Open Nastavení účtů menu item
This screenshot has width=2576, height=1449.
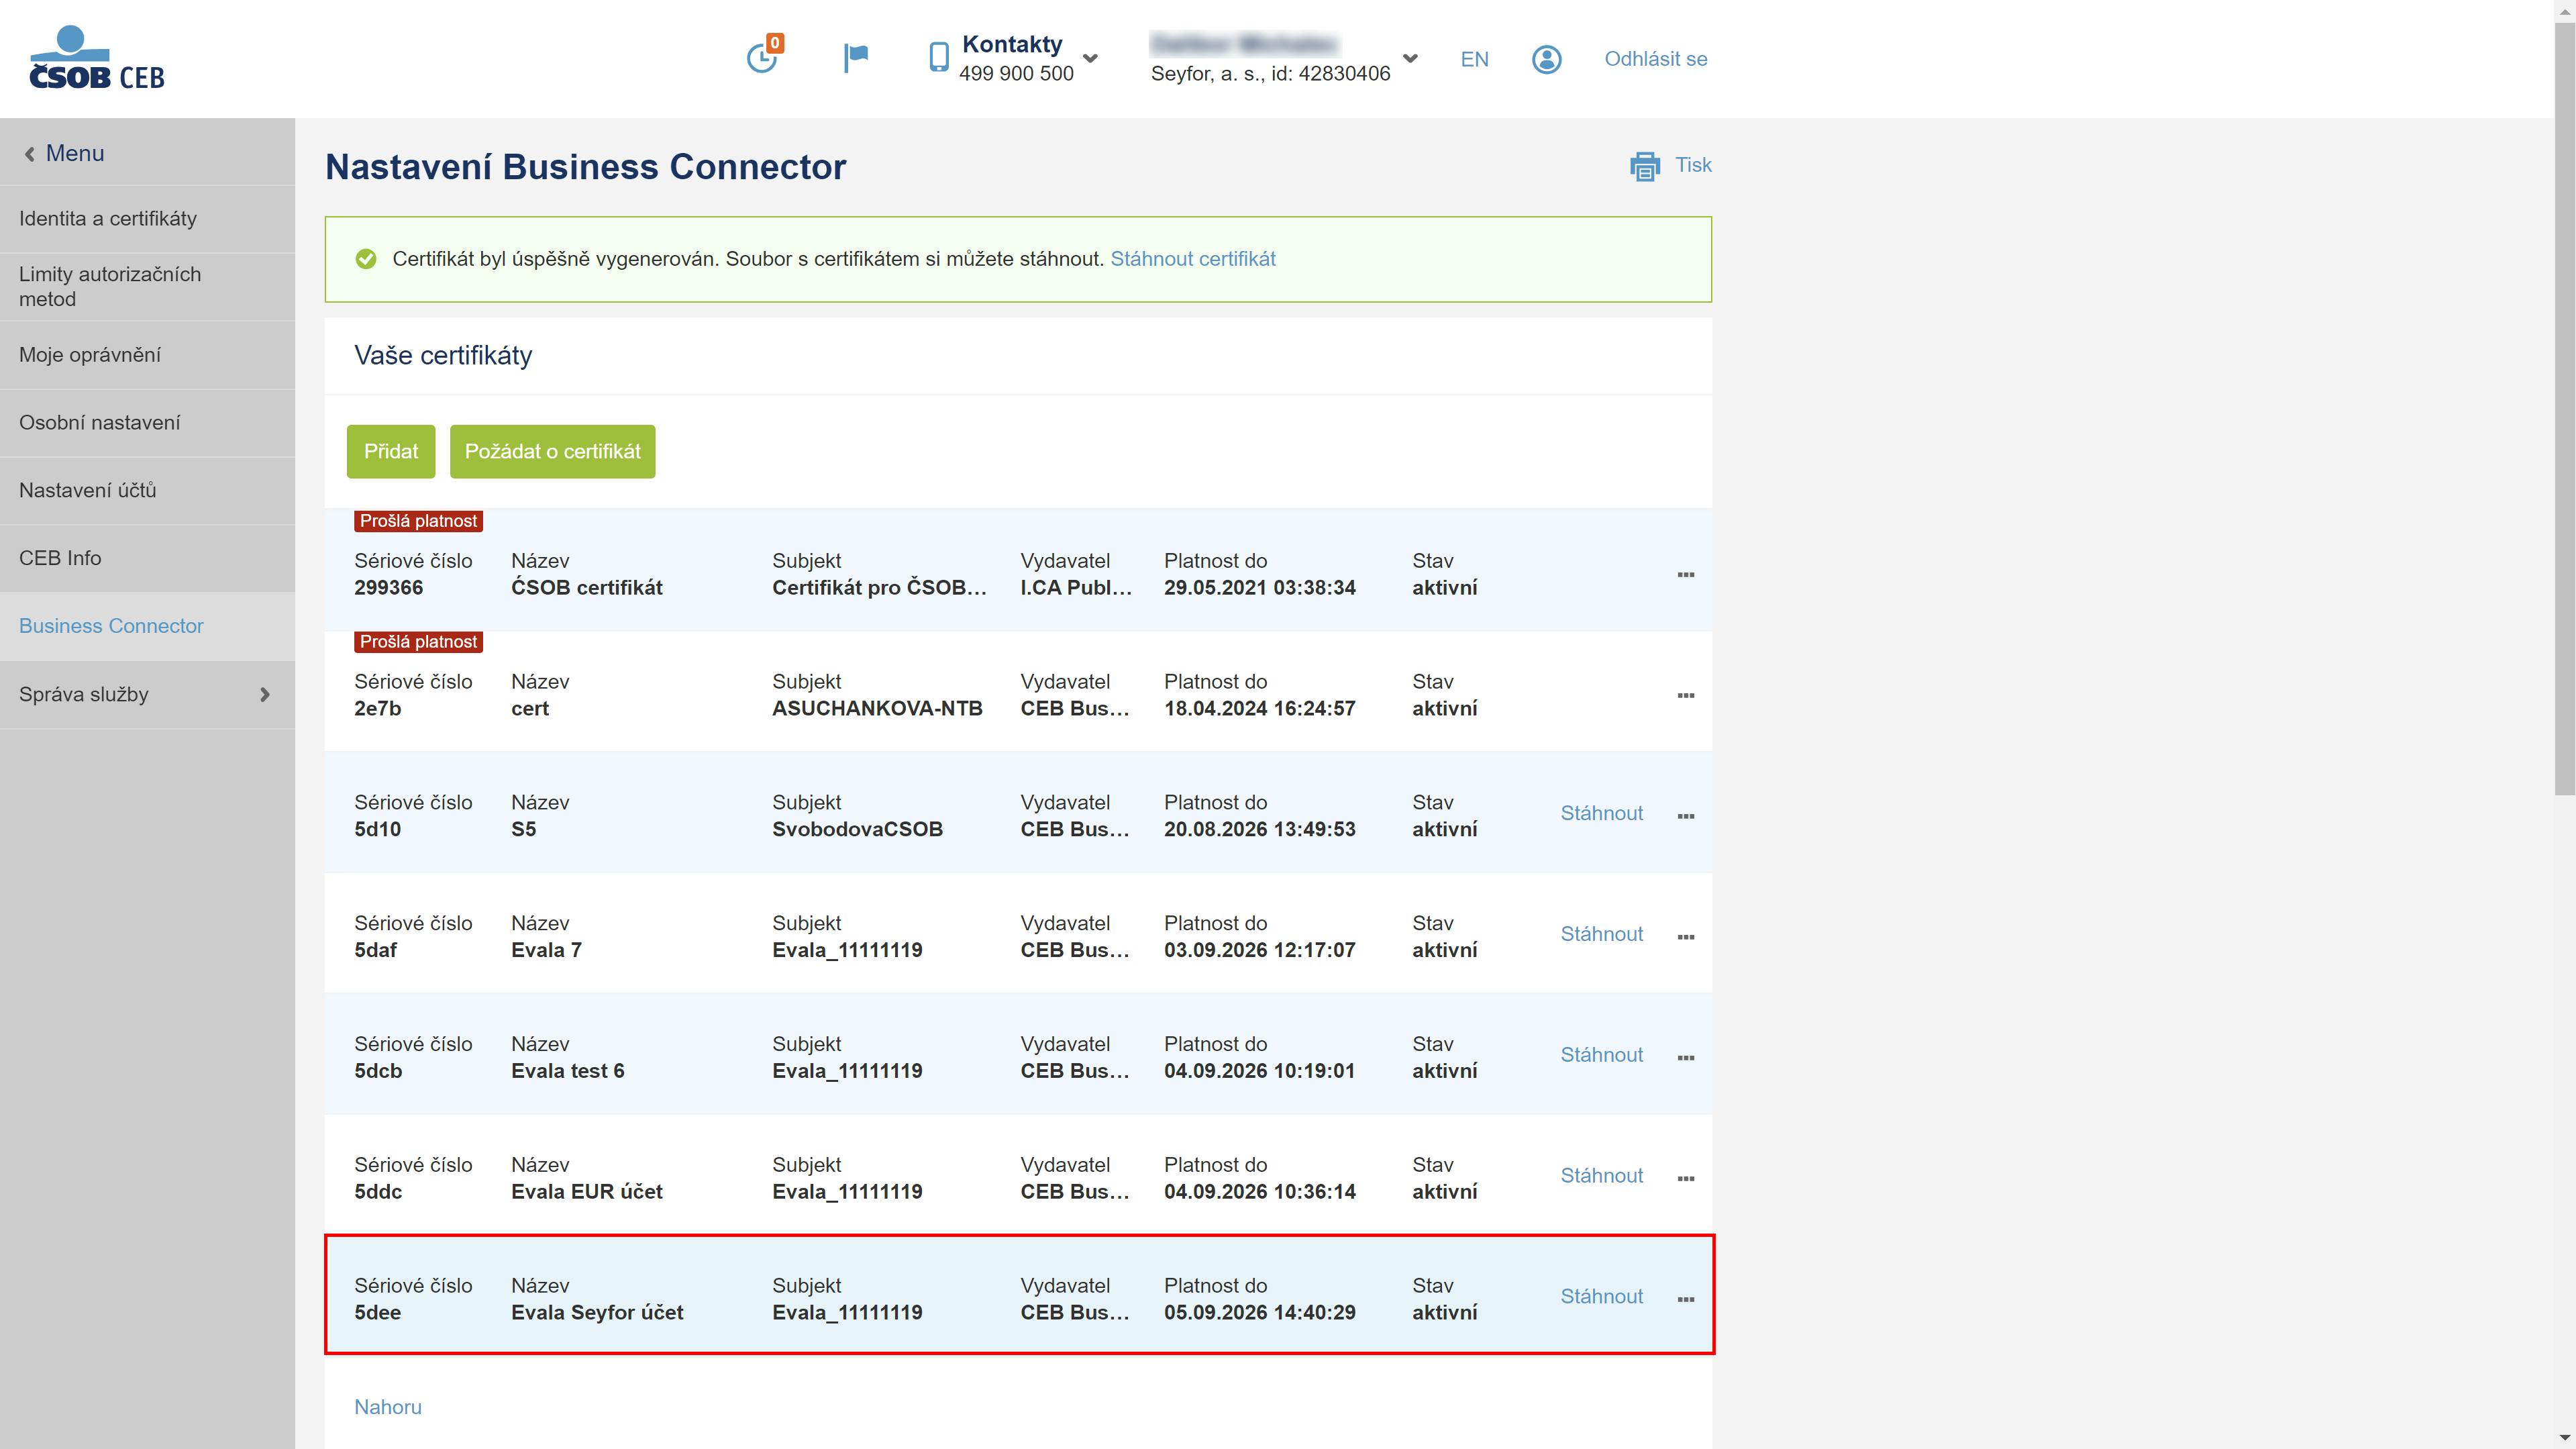point(148,491)
